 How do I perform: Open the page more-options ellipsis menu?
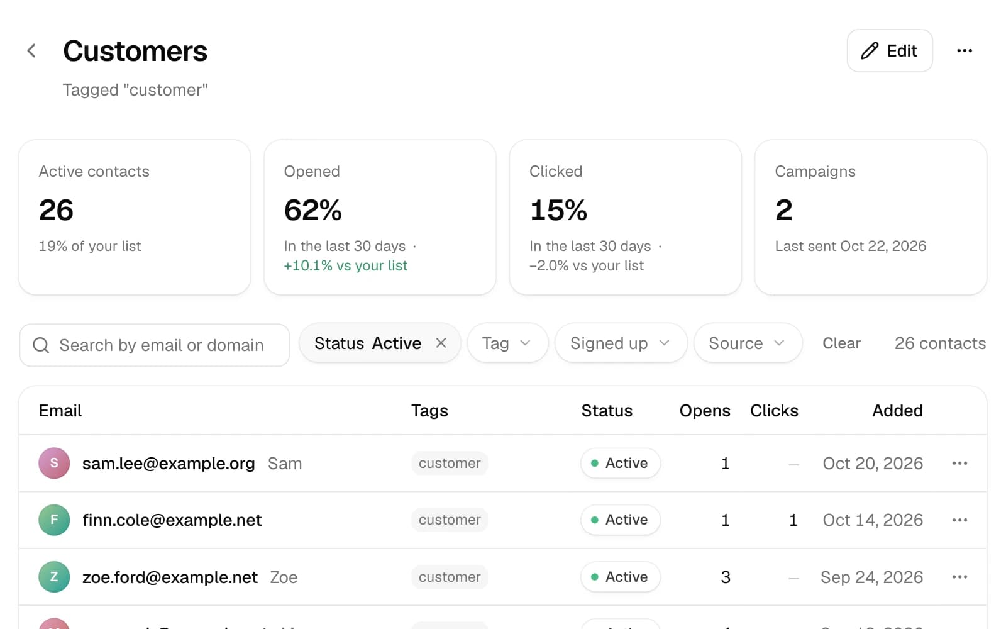click(x=964, y=51)
